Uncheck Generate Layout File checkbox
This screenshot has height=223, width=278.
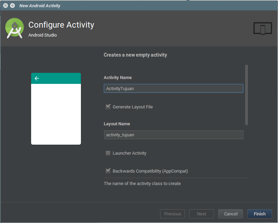(108, 107)
